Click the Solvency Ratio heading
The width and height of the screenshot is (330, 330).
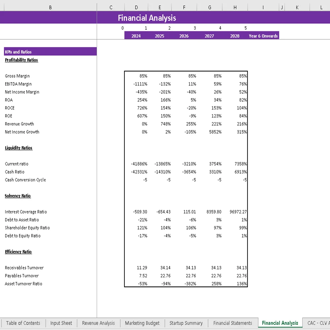pos(18,196)
